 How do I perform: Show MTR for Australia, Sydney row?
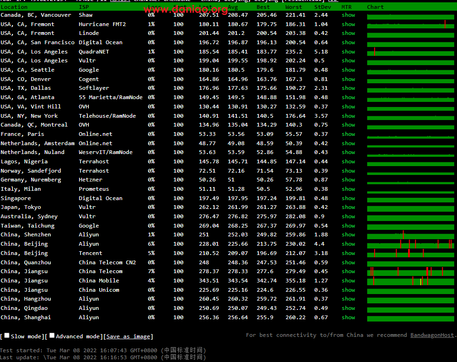tap(348, 216)
